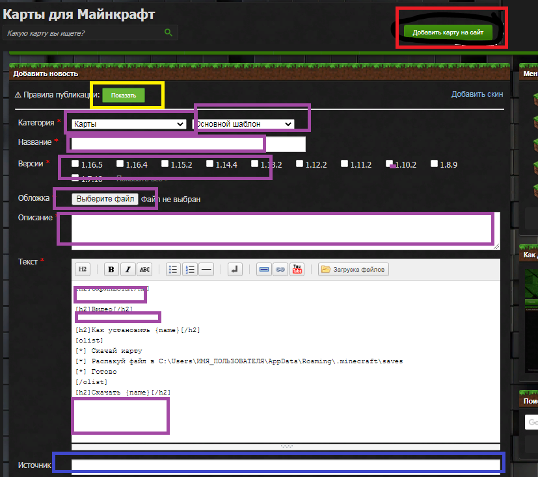Click the Показать rules button
Image resolution: width=538 pixels, height=477 pixels.
(x=124, y=96)
